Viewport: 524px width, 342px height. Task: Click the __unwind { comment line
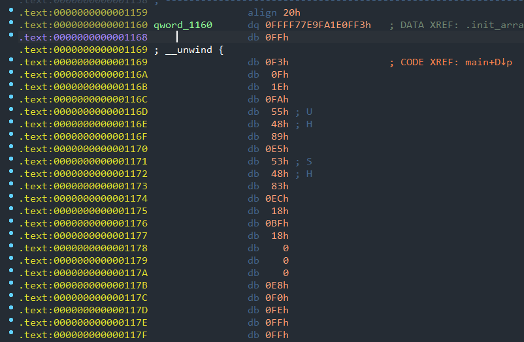click(x=189, y=50)
